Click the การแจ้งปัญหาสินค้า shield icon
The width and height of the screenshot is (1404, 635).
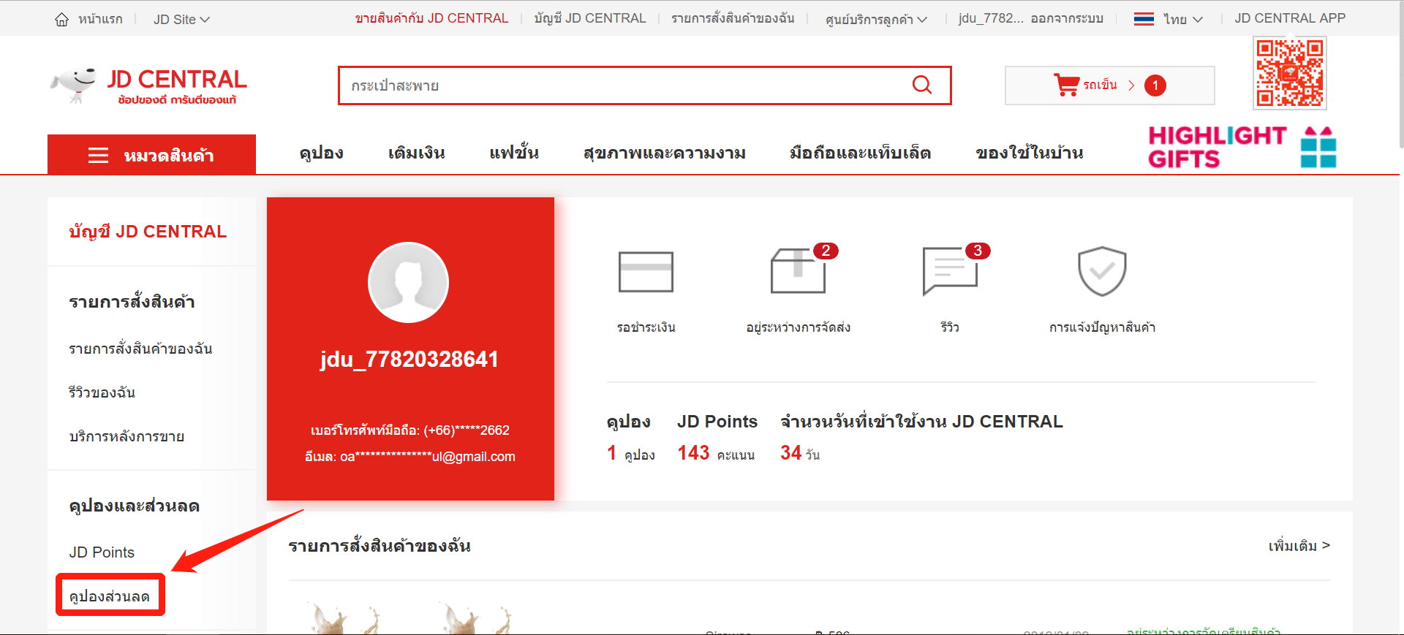point(1102,271)
